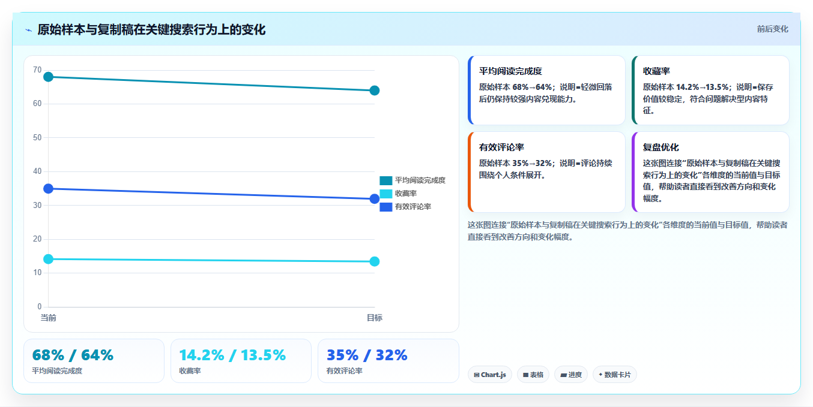The height and width of the screenshot is (407, 813).
Task: Open the 68% / 64% stat card
Action: click(94, 361)
